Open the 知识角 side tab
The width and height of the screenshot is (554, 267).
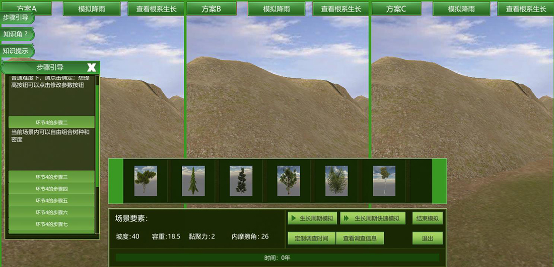(17, 34)
